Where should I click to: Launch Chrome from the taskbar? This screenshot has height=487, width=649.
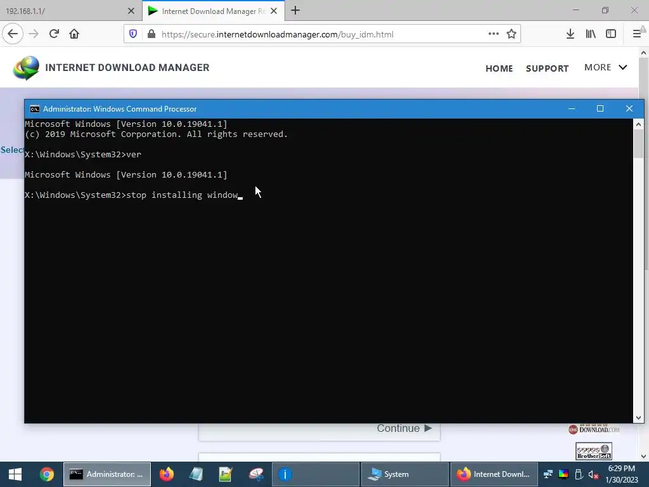pos(47,474)
